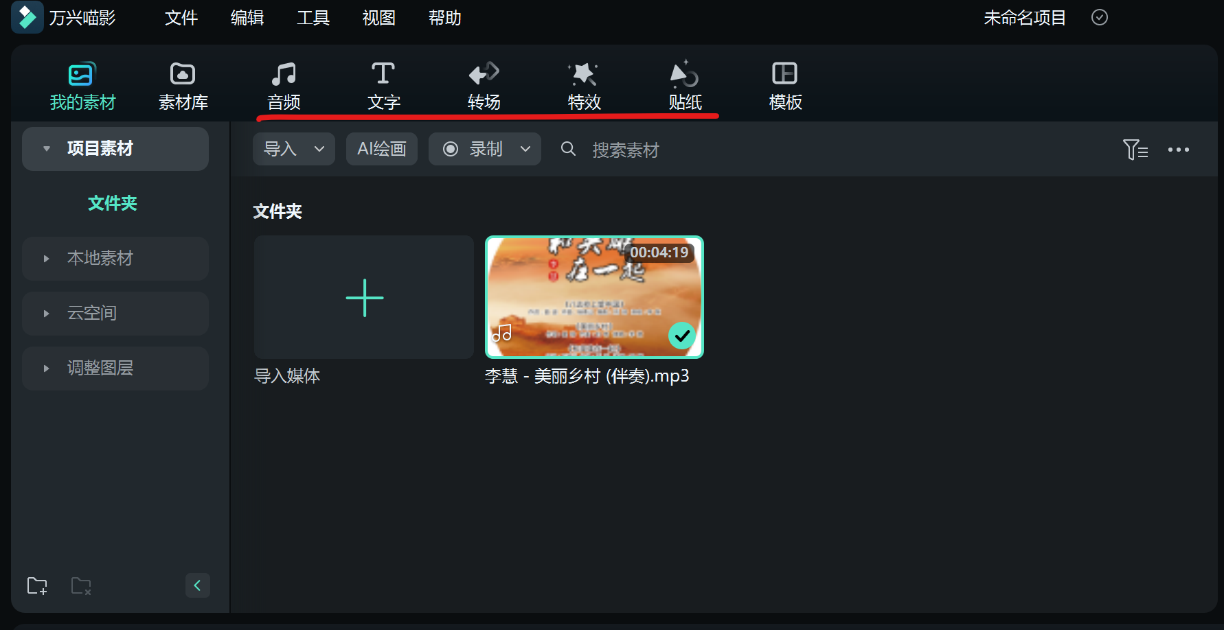The image size is (1224, 630).
Task: Click the project save status check icon
Action: point(1099,17)
